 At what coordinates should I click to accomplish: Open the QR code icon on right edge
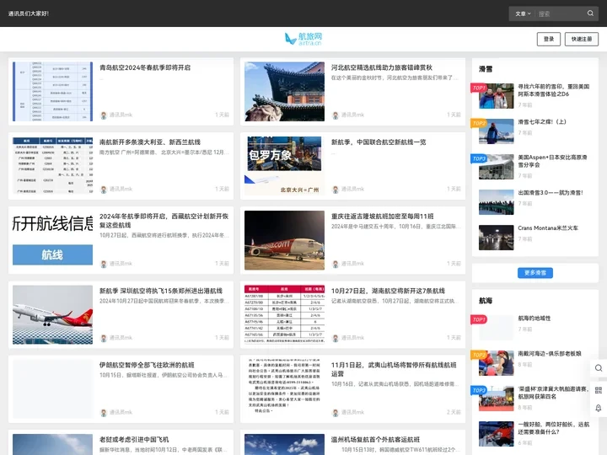click(599, 390)
